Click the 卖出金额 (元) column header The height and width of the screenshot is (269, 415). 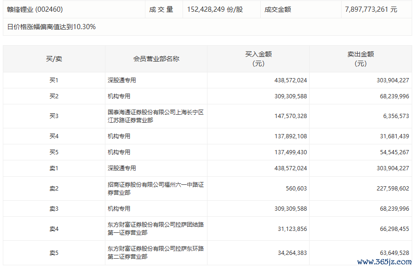[360, 59]
